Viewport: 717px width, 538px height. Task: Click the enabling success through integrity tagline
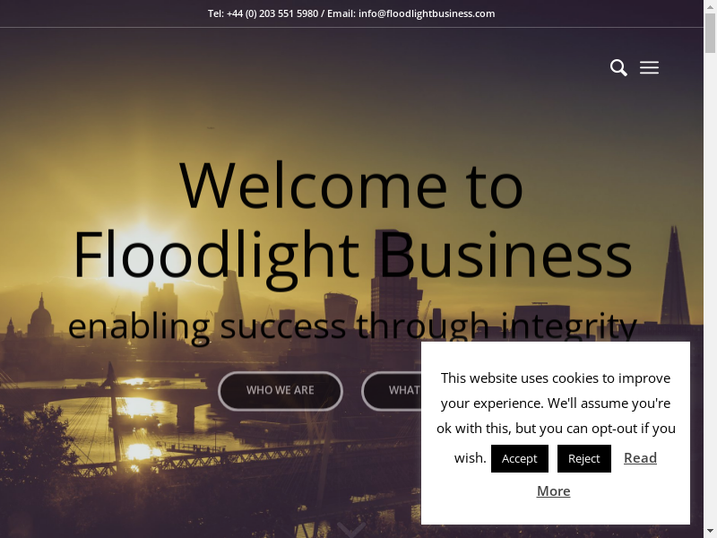pos(352,326)
